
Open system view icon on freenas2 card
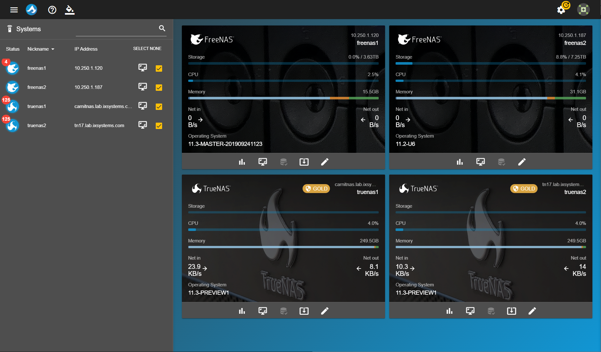(481, 162)
